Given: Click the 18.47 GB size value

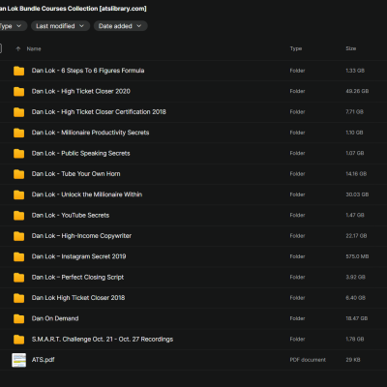Looking at the screenshot, I should click(356, 318).
